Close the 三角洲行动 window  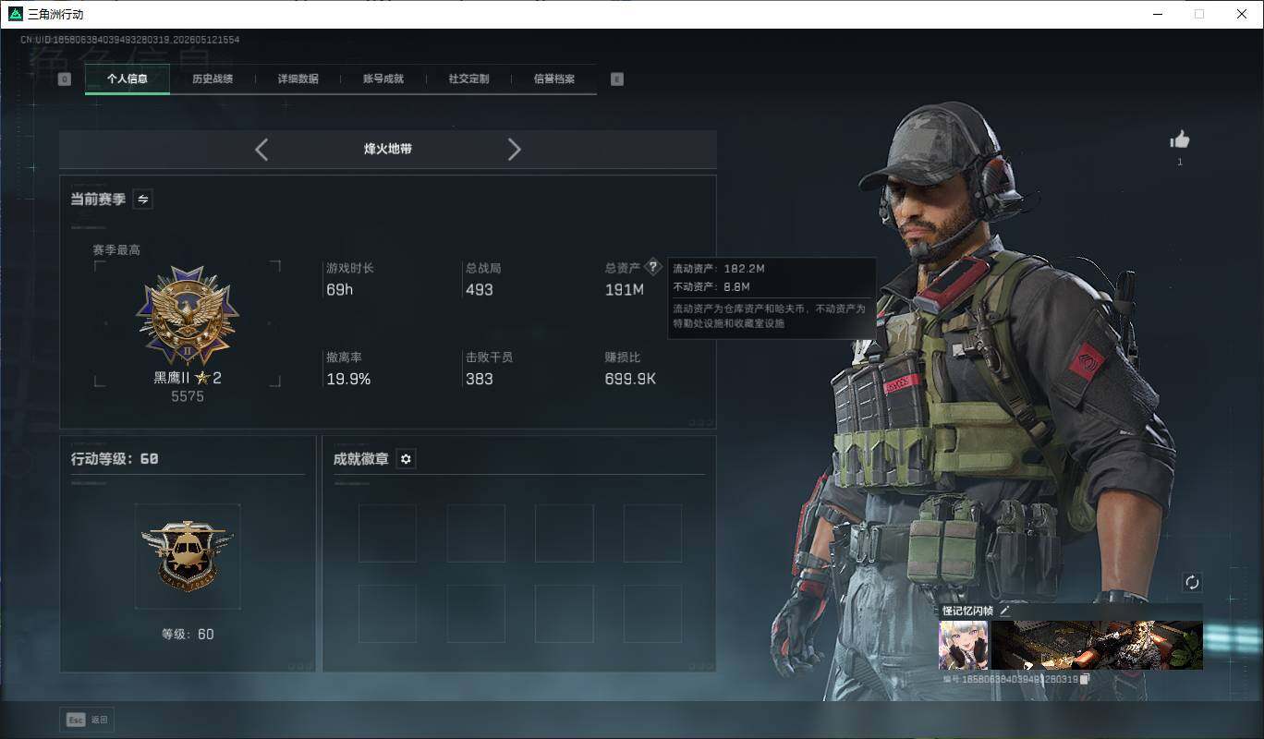pyautogui.click(x=1242, y=14)
